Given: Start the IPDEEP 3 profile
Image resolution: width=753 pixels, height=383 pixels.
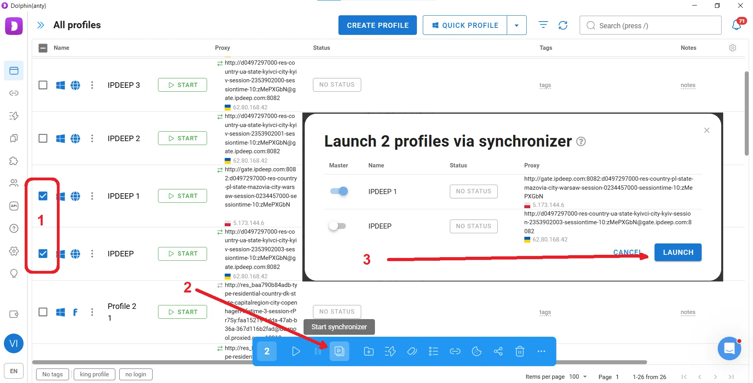Looking at the screenshot, I should coord(182,85).
